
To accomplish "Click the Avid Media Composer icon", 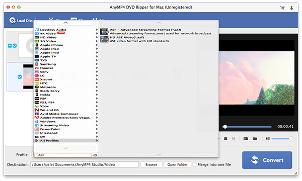I will 37,114.
